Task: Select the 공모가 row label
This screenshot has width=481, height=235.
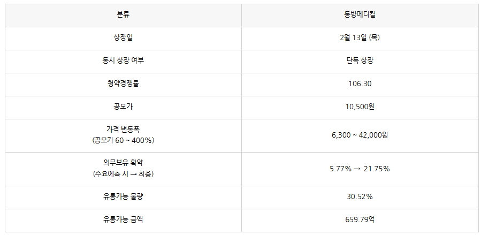Action: coord(123,107)
